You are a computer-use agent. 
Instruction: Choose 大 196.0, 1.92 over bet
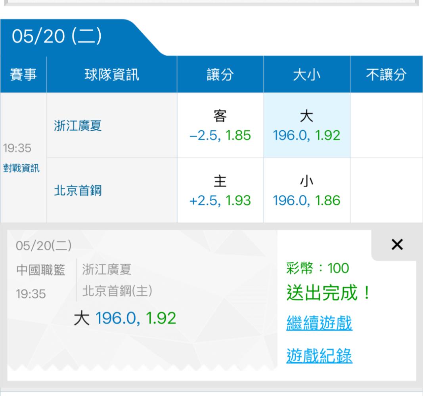(x=307, y=126)
